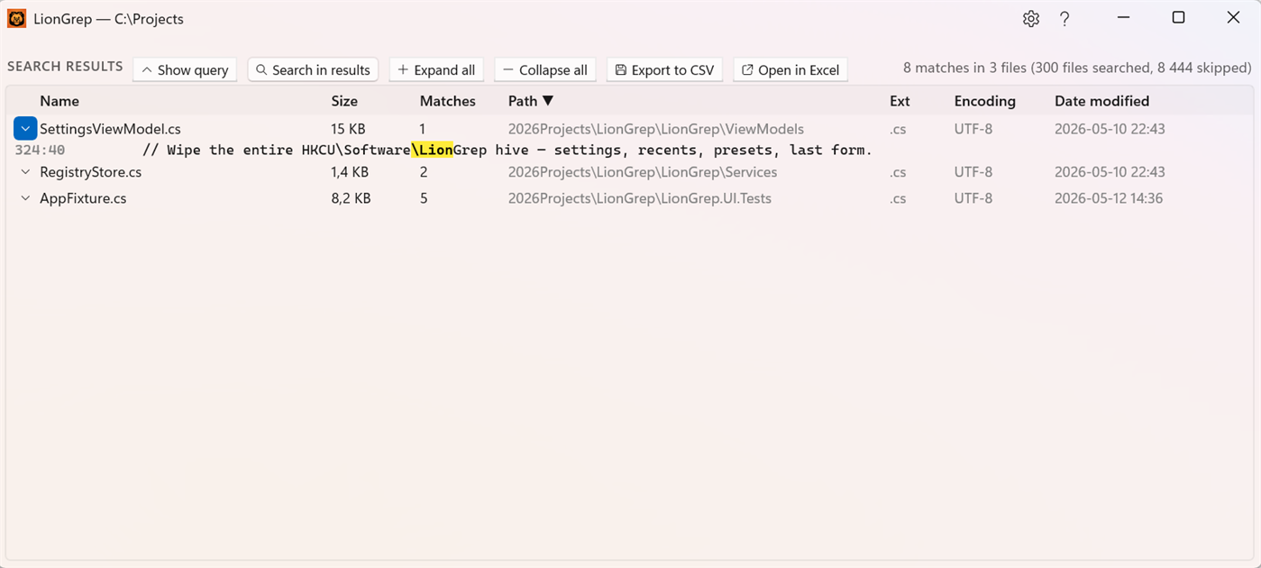Select the SettingsViewModel.cs file name
Viewport: 1261px width, 568px height.
click(x=110, y=129)
